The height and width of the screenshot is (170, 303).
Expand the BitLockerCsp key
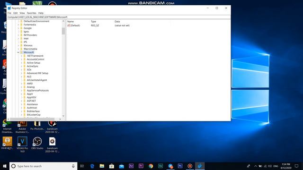(21, 115)
